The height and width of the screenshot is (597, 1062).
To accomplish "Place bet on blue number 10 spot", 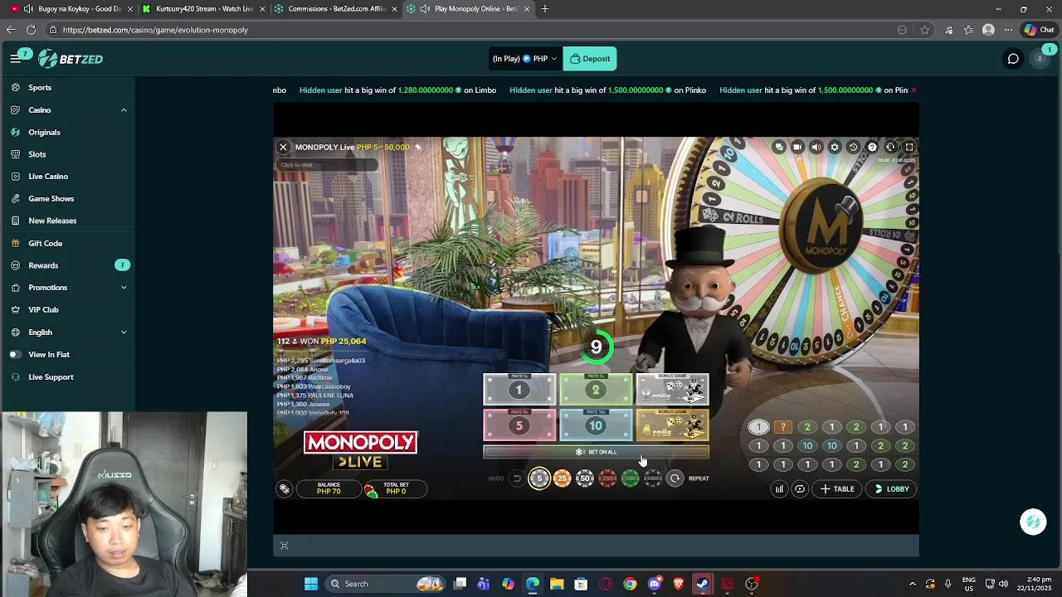I will pyautogui.click(x=596, y=425).
